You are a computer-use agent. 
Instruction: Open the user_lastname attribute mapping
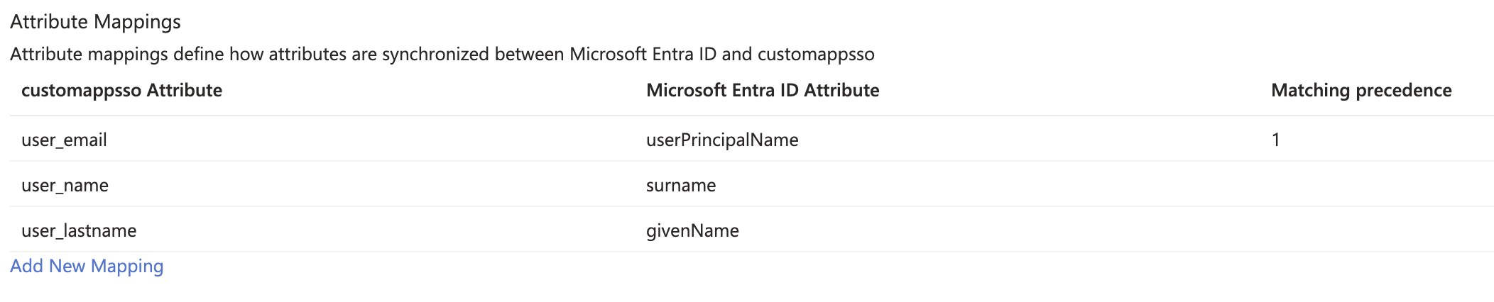tap(79, 230)
